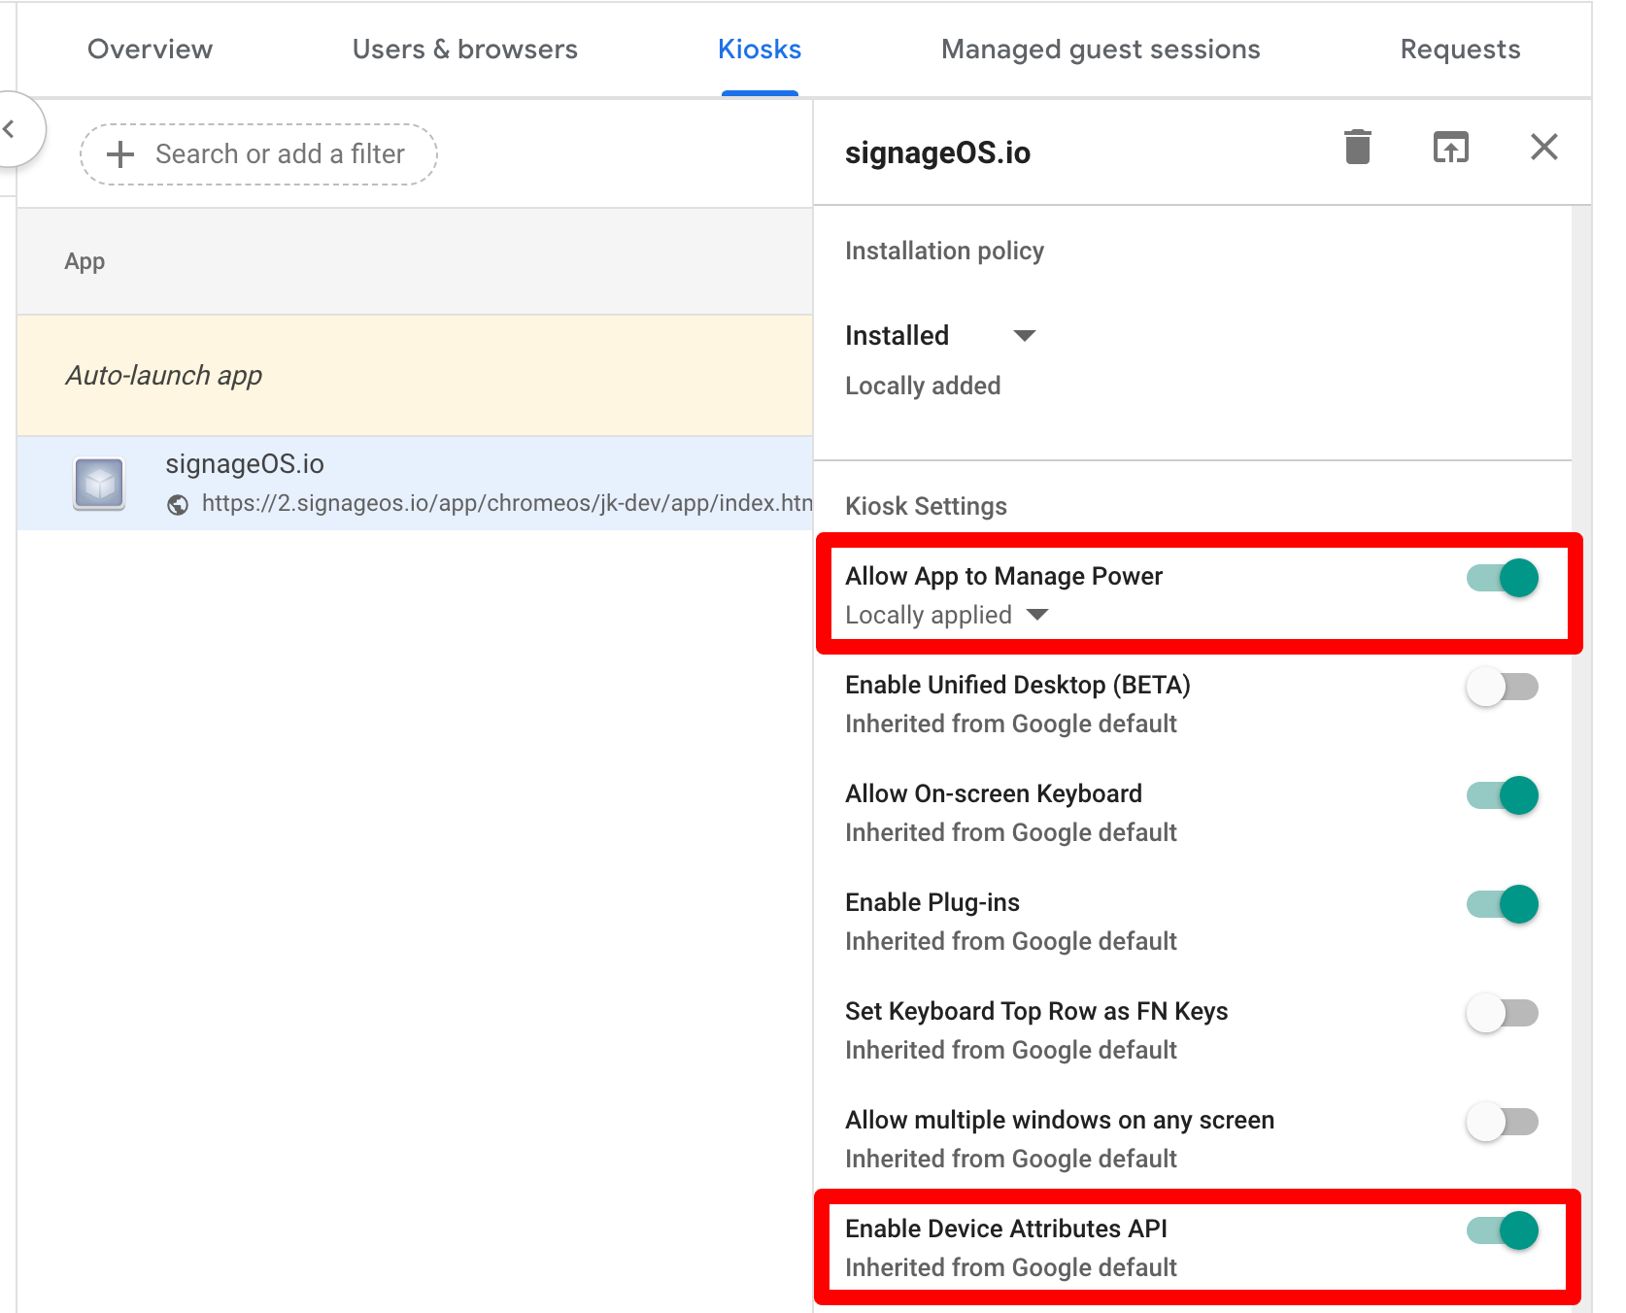Click the plus icon in filter box
1626x1313 pixels.
[x=120, y=154]
